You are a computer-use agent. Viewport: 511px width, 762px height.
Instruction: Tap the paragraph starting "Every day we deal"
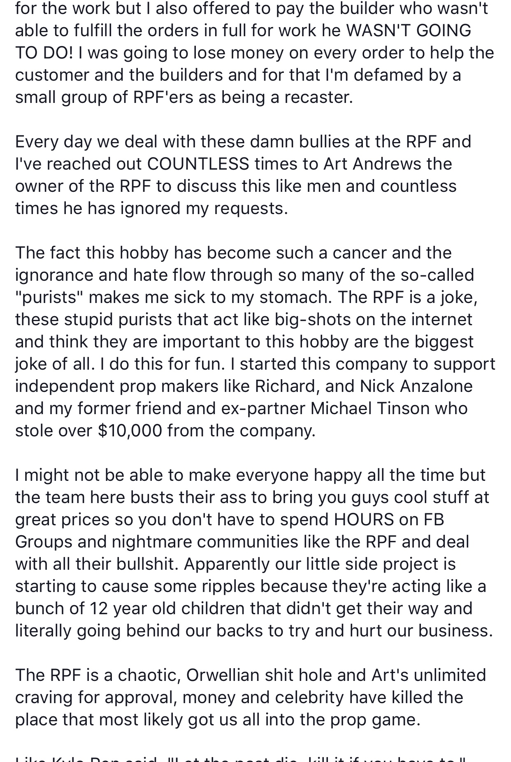coord(243,175)
